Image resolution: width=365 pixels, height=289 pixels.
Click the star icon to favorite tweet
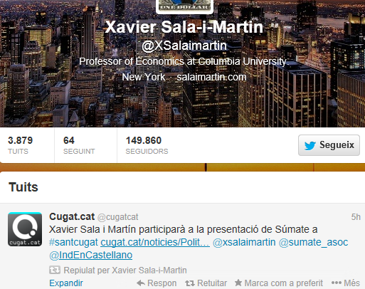pos(238,283)
